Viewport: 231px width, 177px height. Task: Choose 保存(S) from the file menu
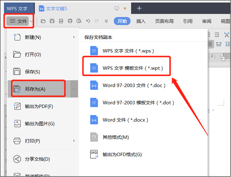[x=43, y=72]
